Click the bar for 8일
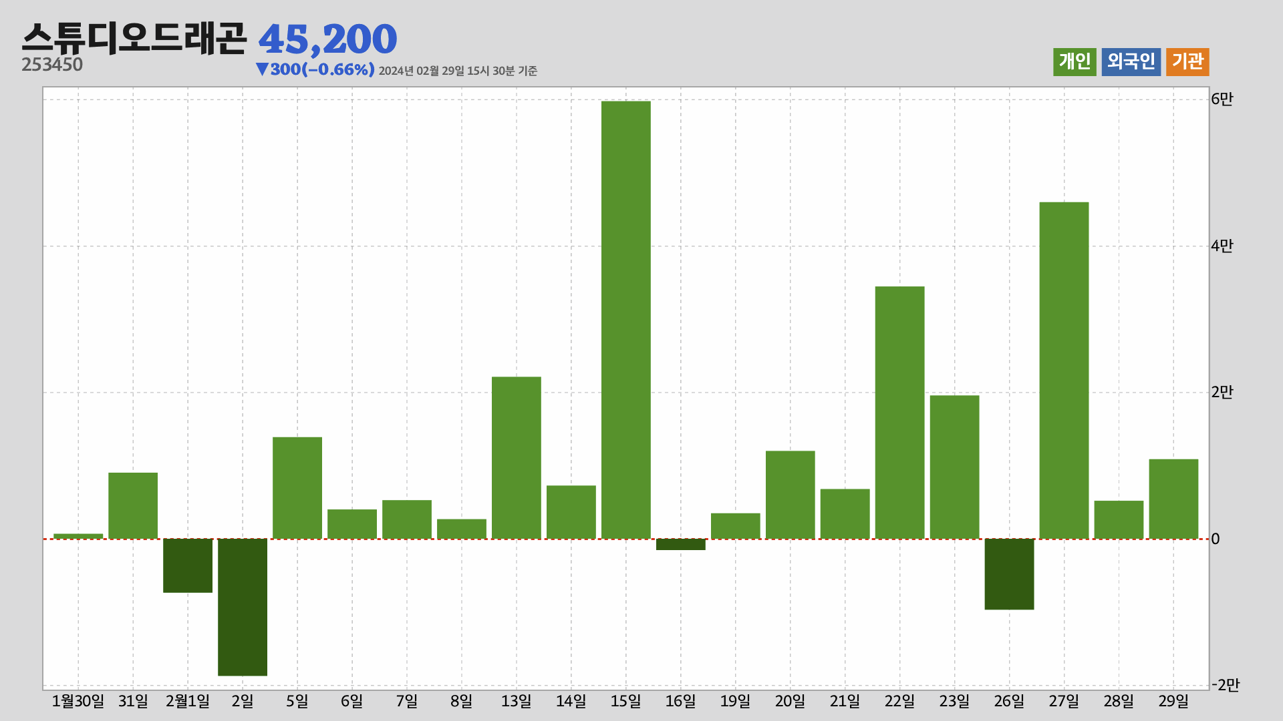Image resolution: width=1283 pixels, height=721 pixels. (462, 529)
